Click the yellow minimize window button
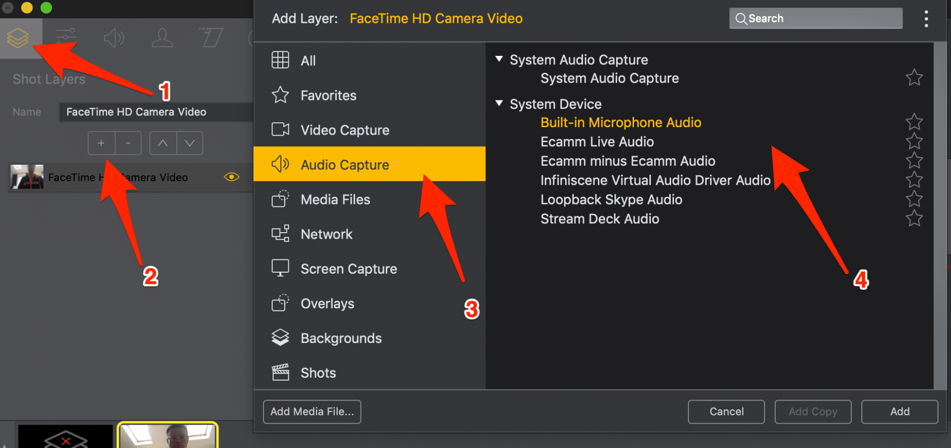The image size is (951, 448). [27, 7]
